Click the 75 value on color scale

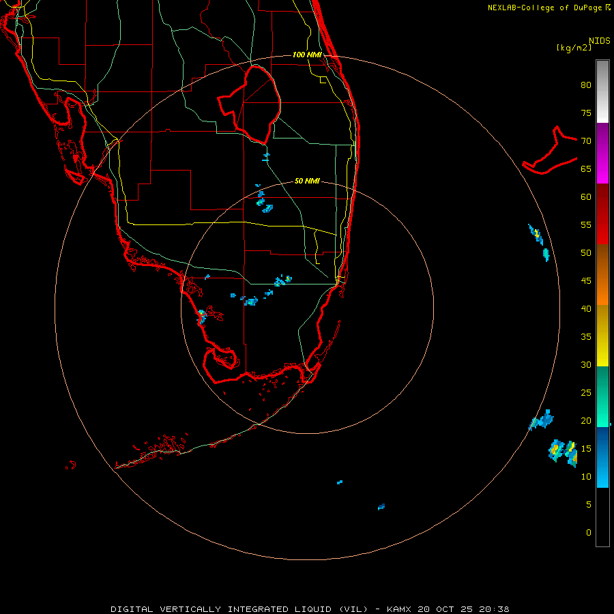(x=586, y=113)
